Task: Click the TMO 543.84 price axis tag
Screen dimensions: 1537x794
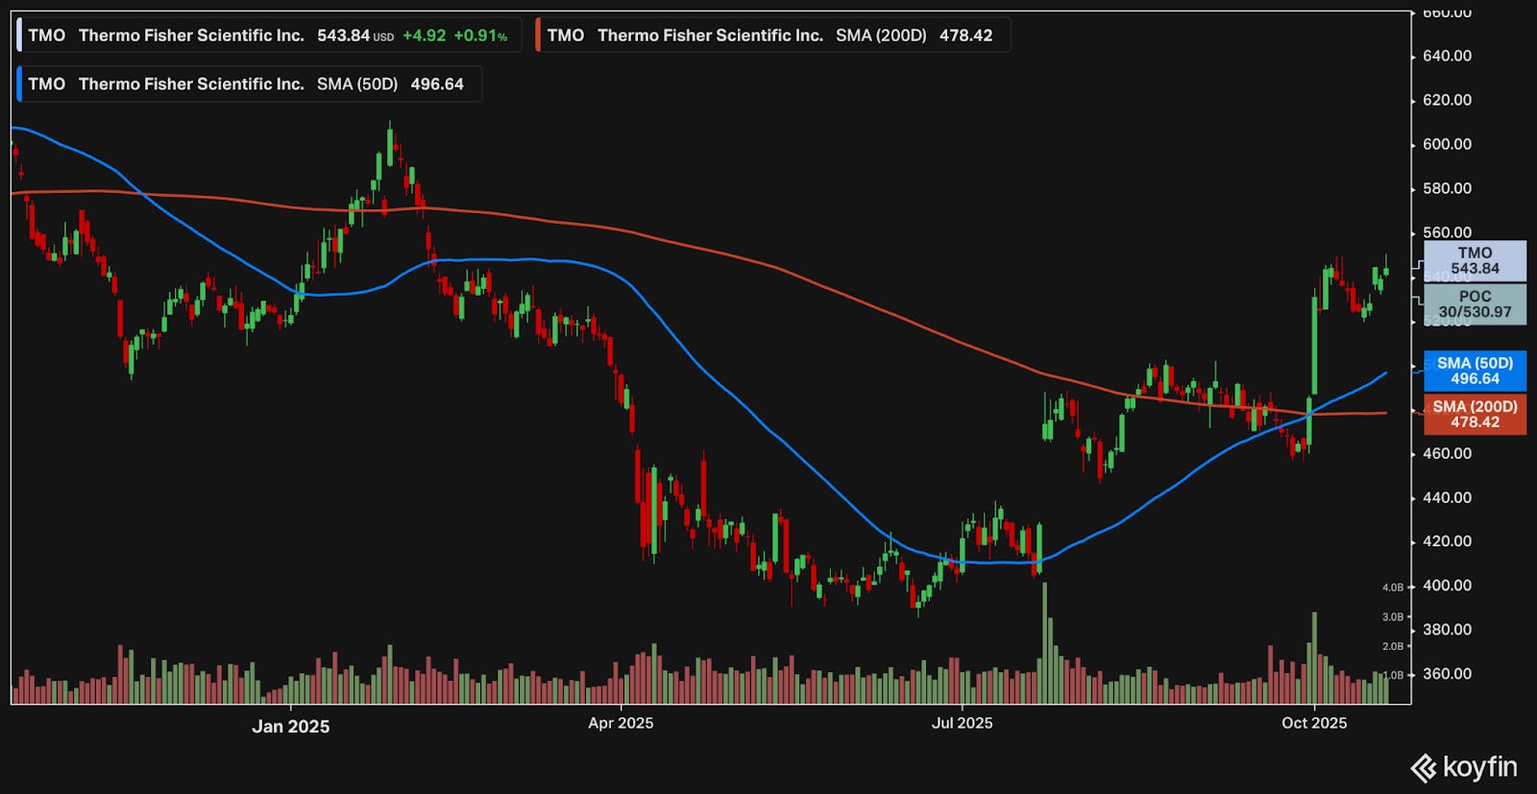Action: tap(1475, 261)
